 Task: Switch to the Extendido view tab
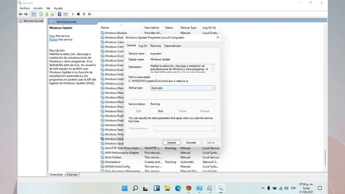(x=57, y=175)
